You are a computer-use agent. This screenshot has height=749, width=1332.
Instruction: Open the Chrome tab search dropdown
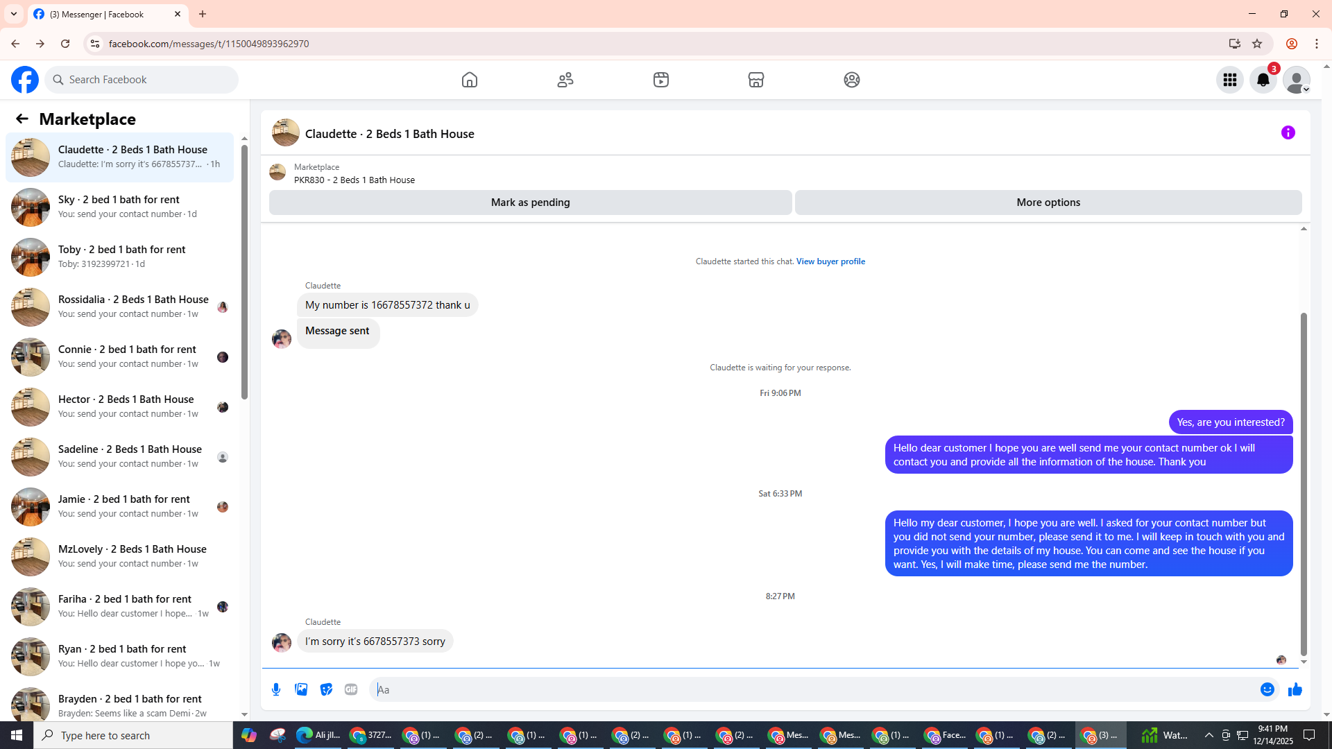click(x=13, y=14)
